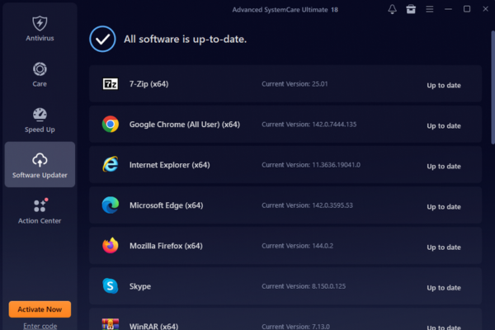
Task: Select the WinRAR (x64) name
Action: coord(153,326)
